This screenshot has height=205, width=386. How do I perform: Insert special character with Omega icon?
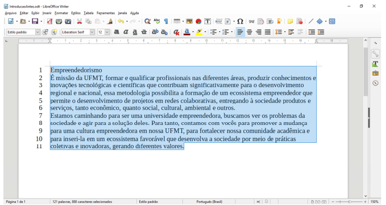[x=240, y=22]
